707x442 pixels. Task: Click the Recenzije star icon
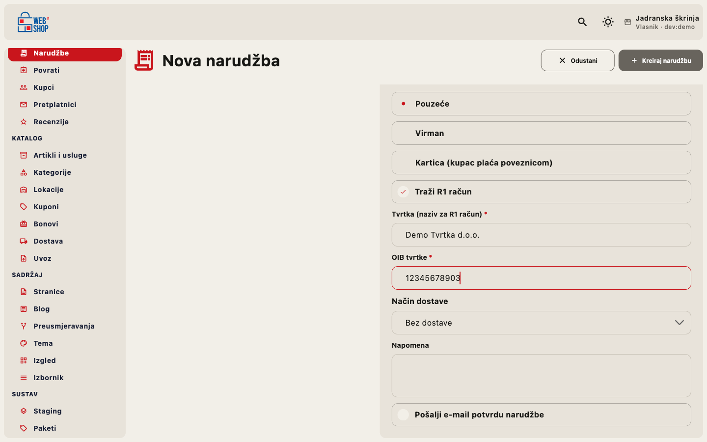[x=24, y=122]
